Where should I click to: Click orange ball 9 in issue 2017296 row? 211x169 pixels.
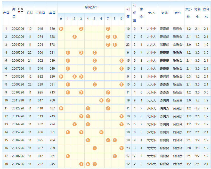[121, 148]
